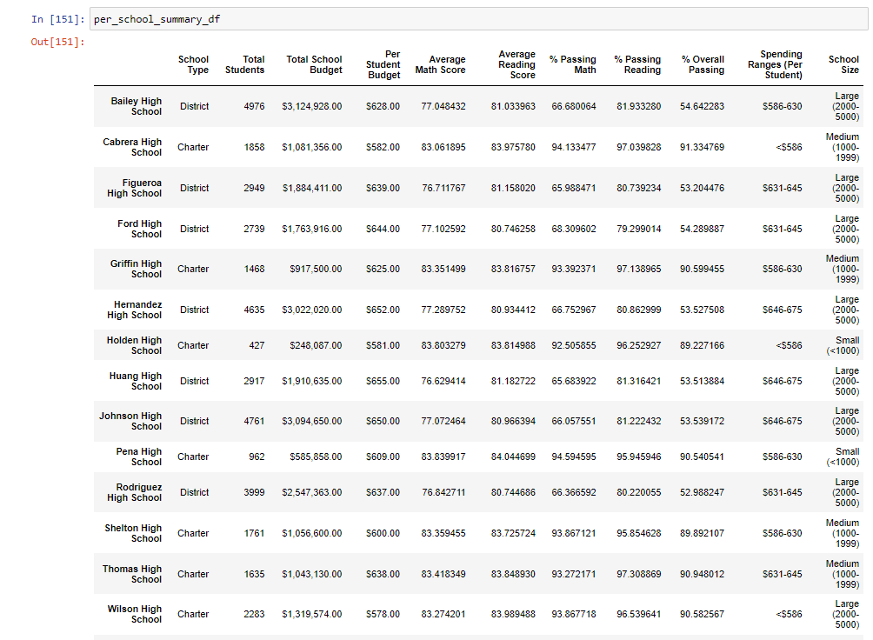Image resolution: width=873 pixels, height=640 pixels.
Task: Click Holden's Small (<1000) size cell
Action: point(843,345)
